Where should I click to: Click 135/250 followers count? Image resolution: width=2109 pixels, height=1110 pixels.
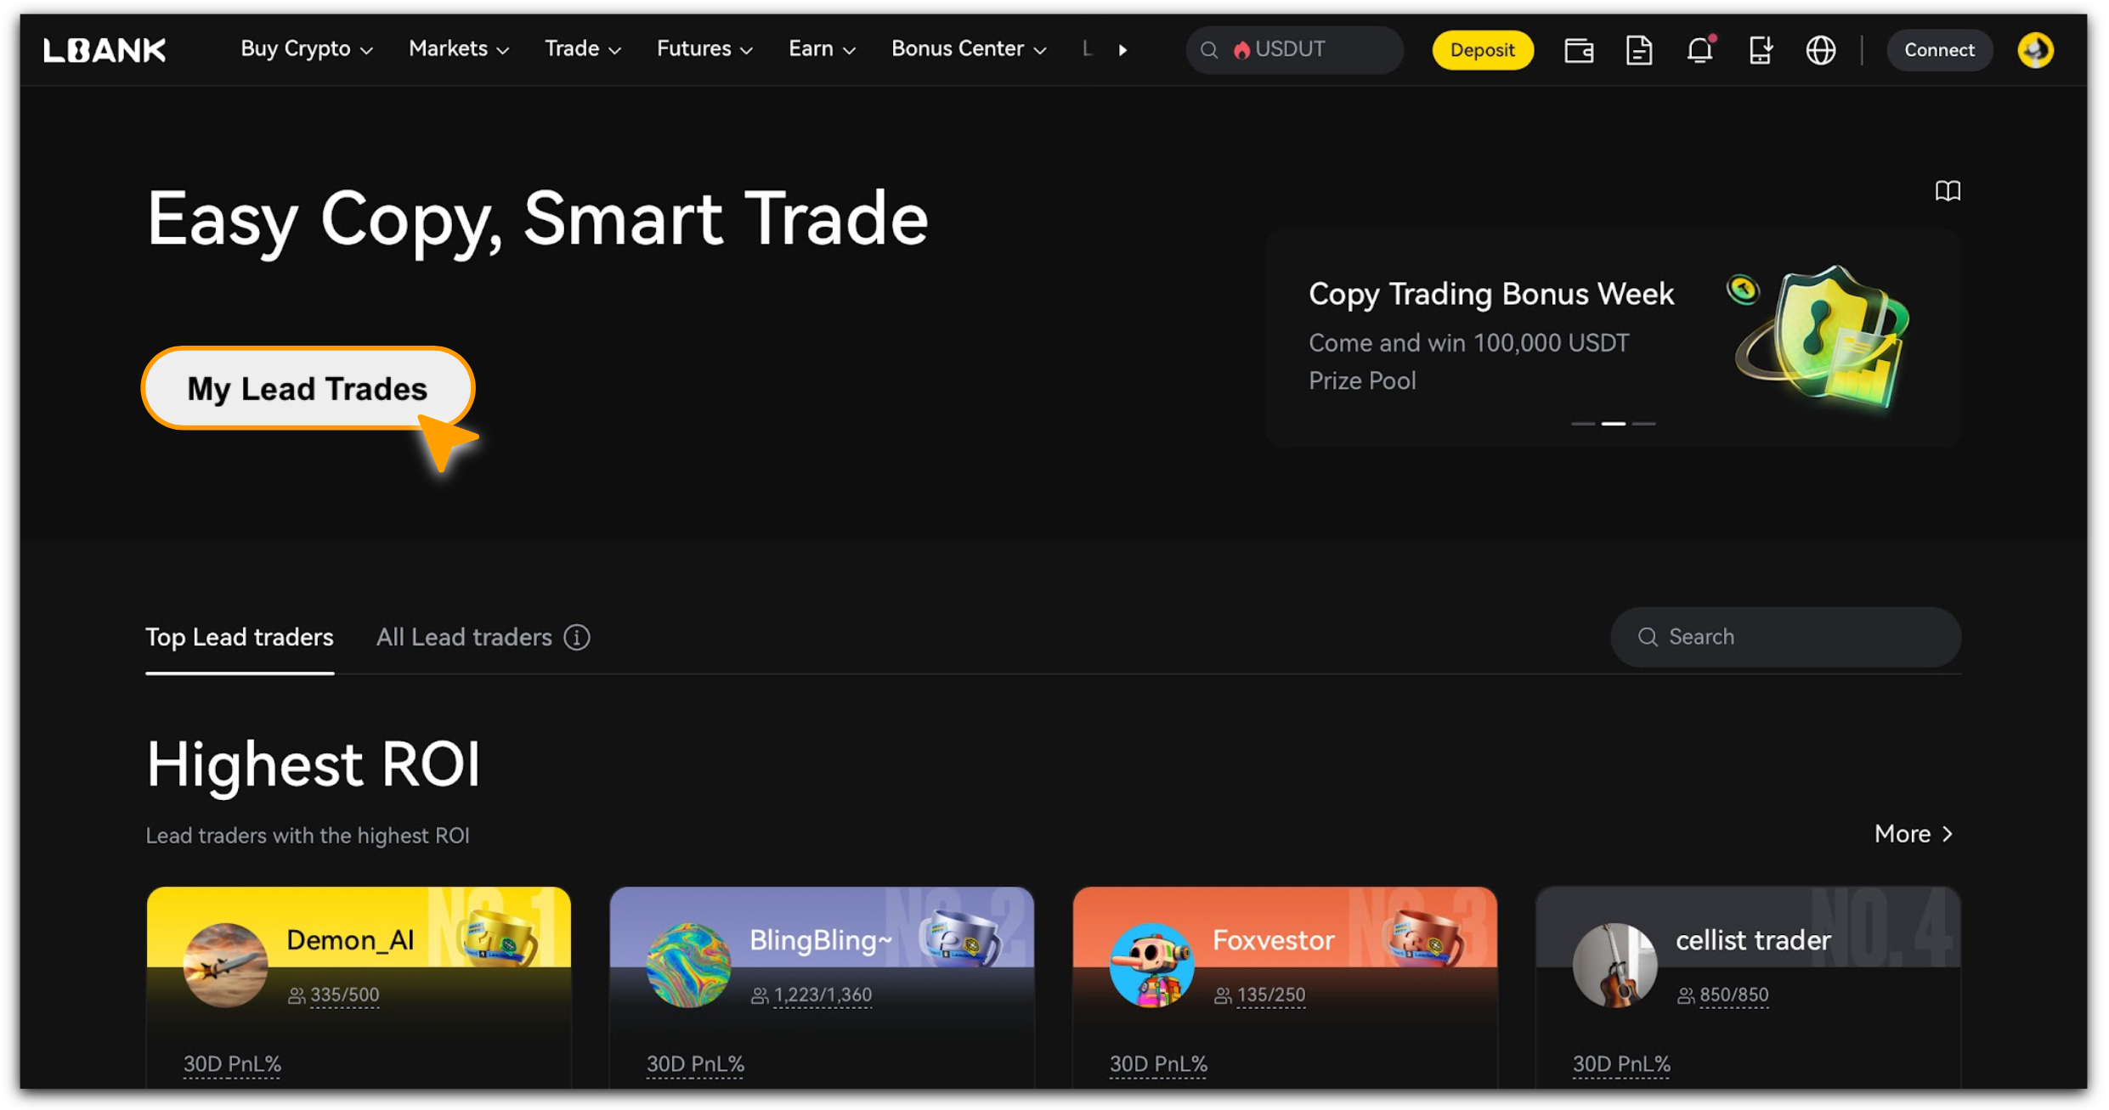[x=1271, y=995]
